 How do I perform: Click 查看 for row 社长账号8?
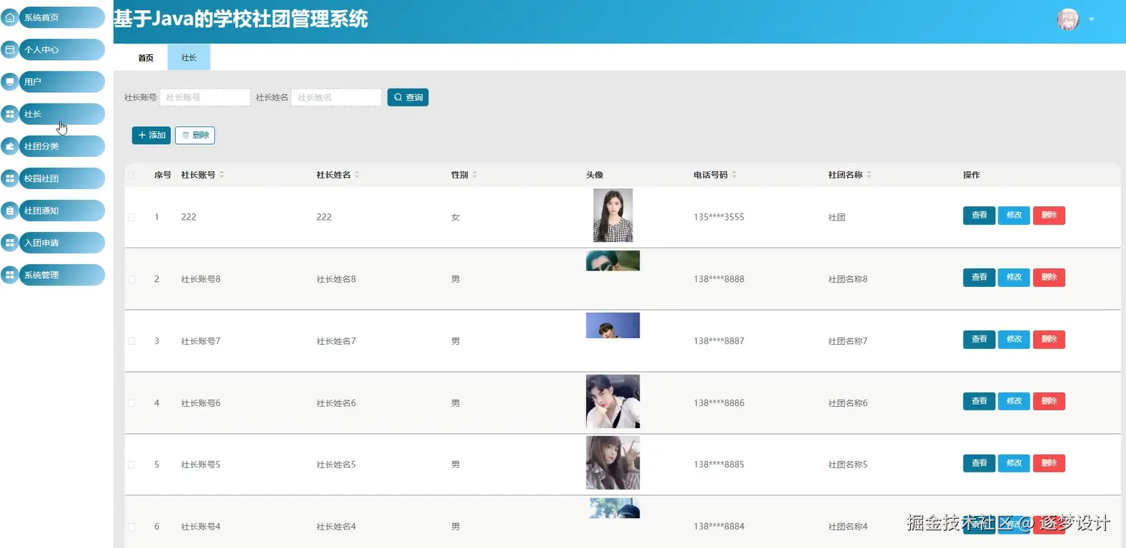click(x=979, y=278)
